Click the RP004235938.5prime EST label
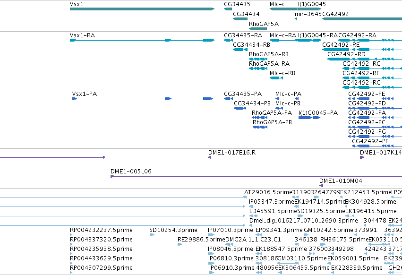 pos(101,249)
